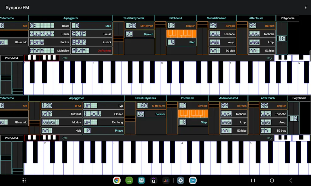This screenshot has width=311, height=186.
Task: Change Dauer value showing 'quarter'
Action: point(50,34)
